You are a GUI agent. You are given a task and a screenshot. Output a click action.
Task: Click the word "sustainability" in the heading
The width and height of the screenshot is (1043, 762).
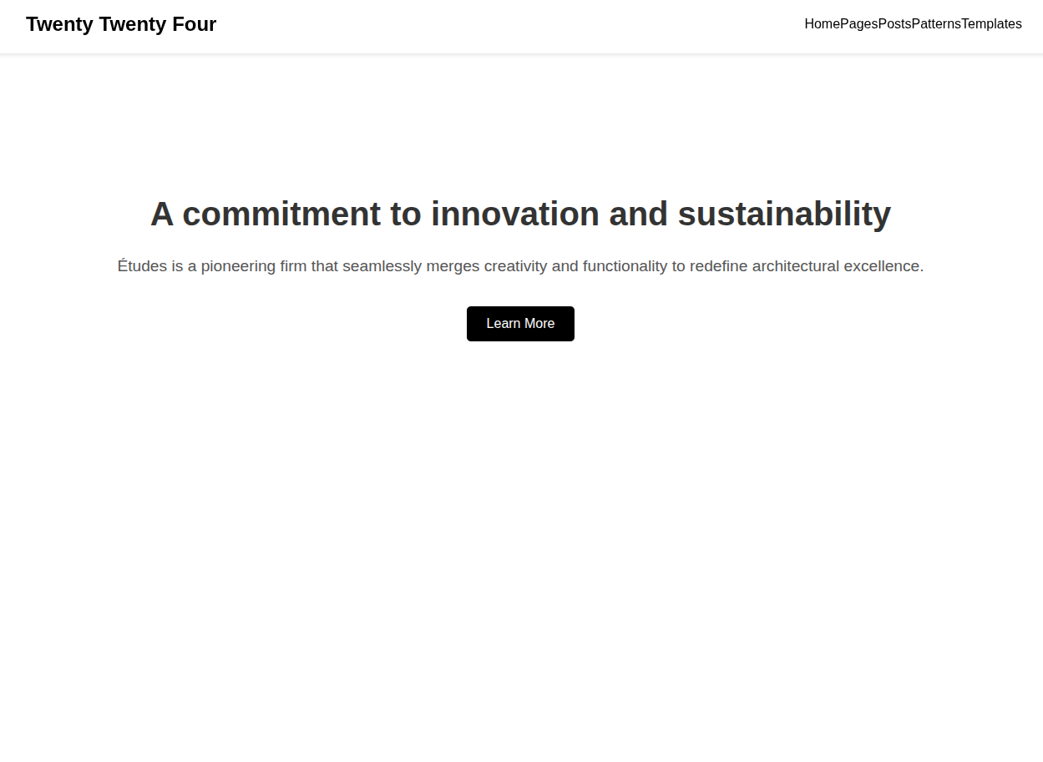tap(784, 214)
